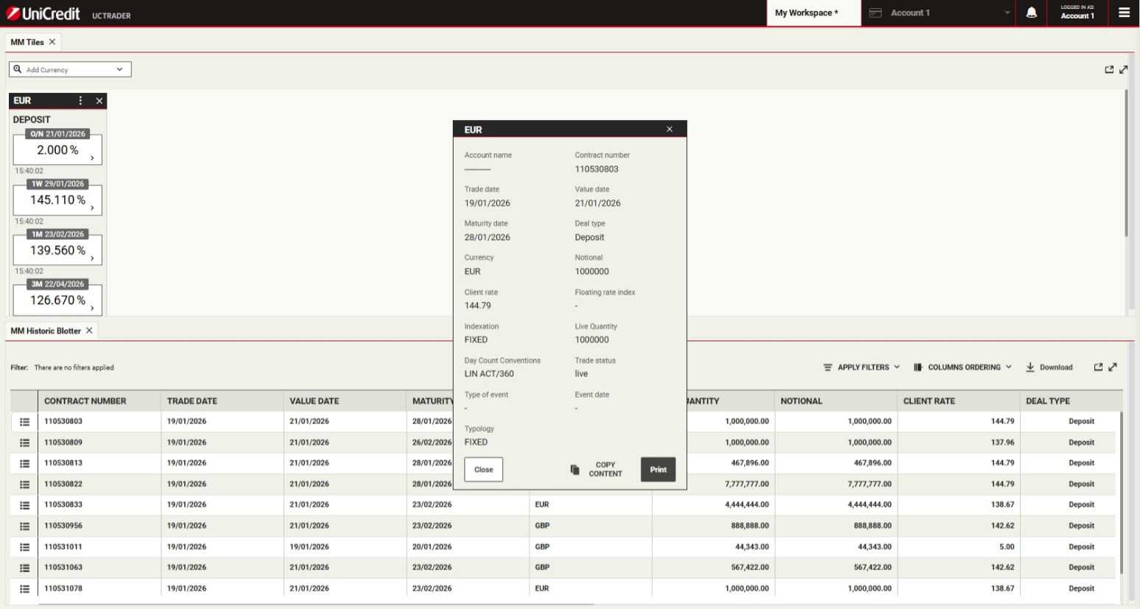Open the notifications bell icon
The height and width of the screenshot is (609, 1140).
coord(1031,13)
